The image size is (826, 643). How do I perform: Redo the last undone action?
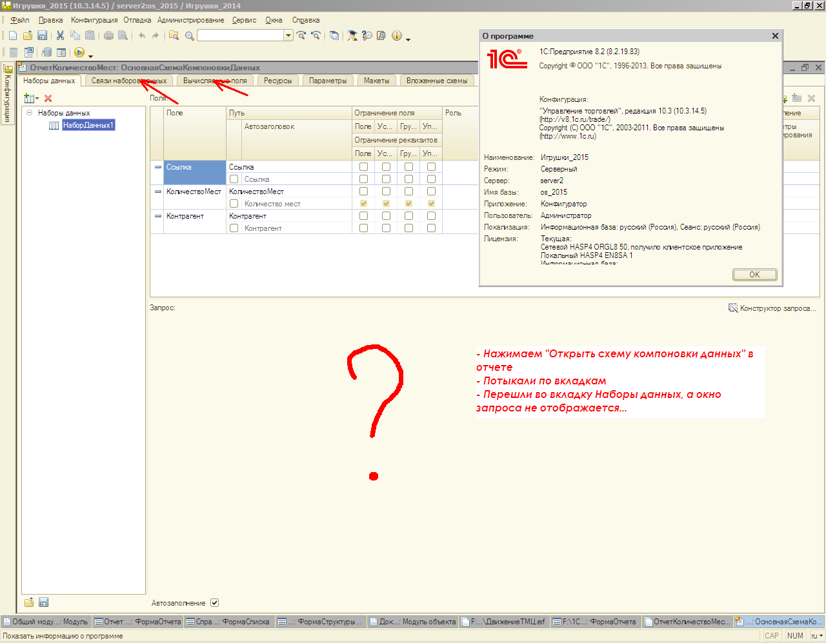156,35
